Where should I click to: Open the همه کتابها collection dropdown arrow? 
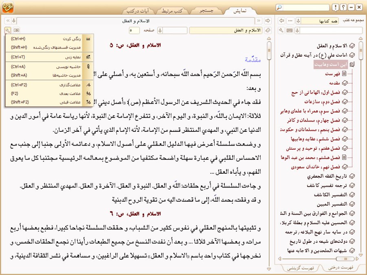(298, 21)
